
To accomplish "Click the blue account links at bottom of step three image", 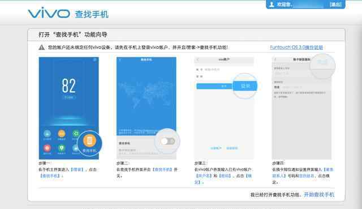I will click(224, 148).
